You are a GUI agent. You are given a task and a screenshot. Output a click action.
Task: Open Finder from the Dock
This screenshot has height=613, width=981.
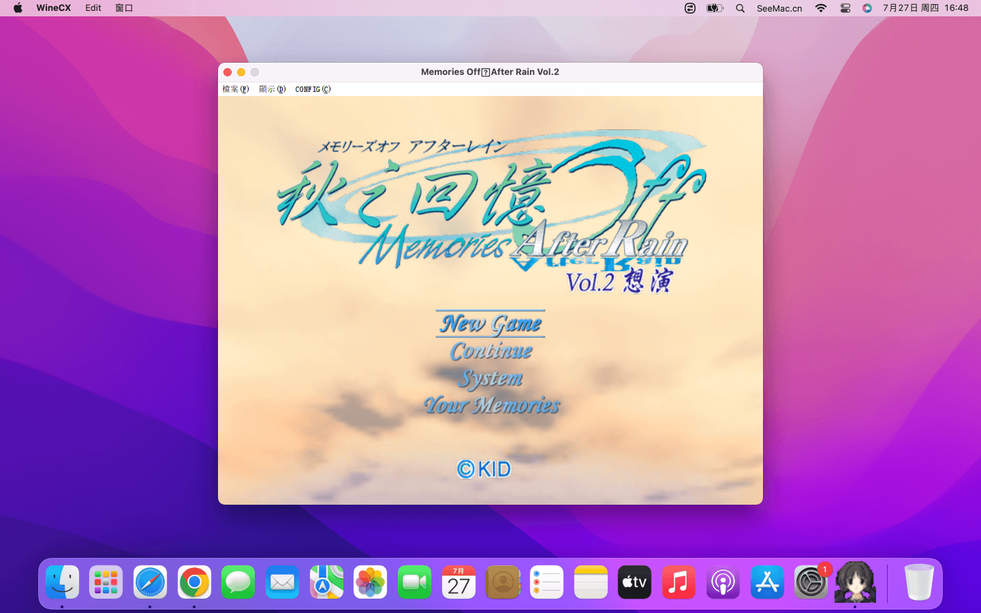coord(62,582)
